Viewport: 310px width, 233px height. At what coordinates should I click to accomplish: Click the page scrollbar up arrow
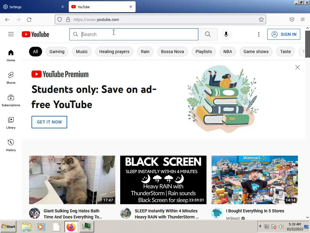pos(308,28)
